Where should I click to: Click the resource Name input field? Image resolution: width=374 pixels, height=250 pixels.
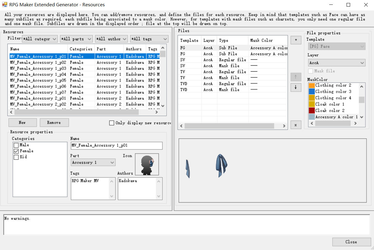(x=117, y=145)
